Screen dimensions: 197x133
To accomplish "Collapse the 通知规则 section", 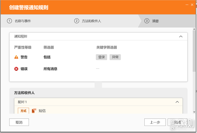I will coord(181,36).
